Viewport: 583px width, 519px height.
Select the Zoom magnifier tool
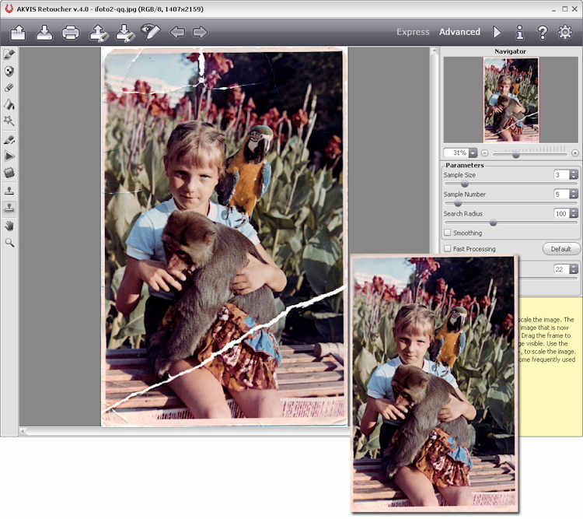pyautogui.click(x=9, y=243)
